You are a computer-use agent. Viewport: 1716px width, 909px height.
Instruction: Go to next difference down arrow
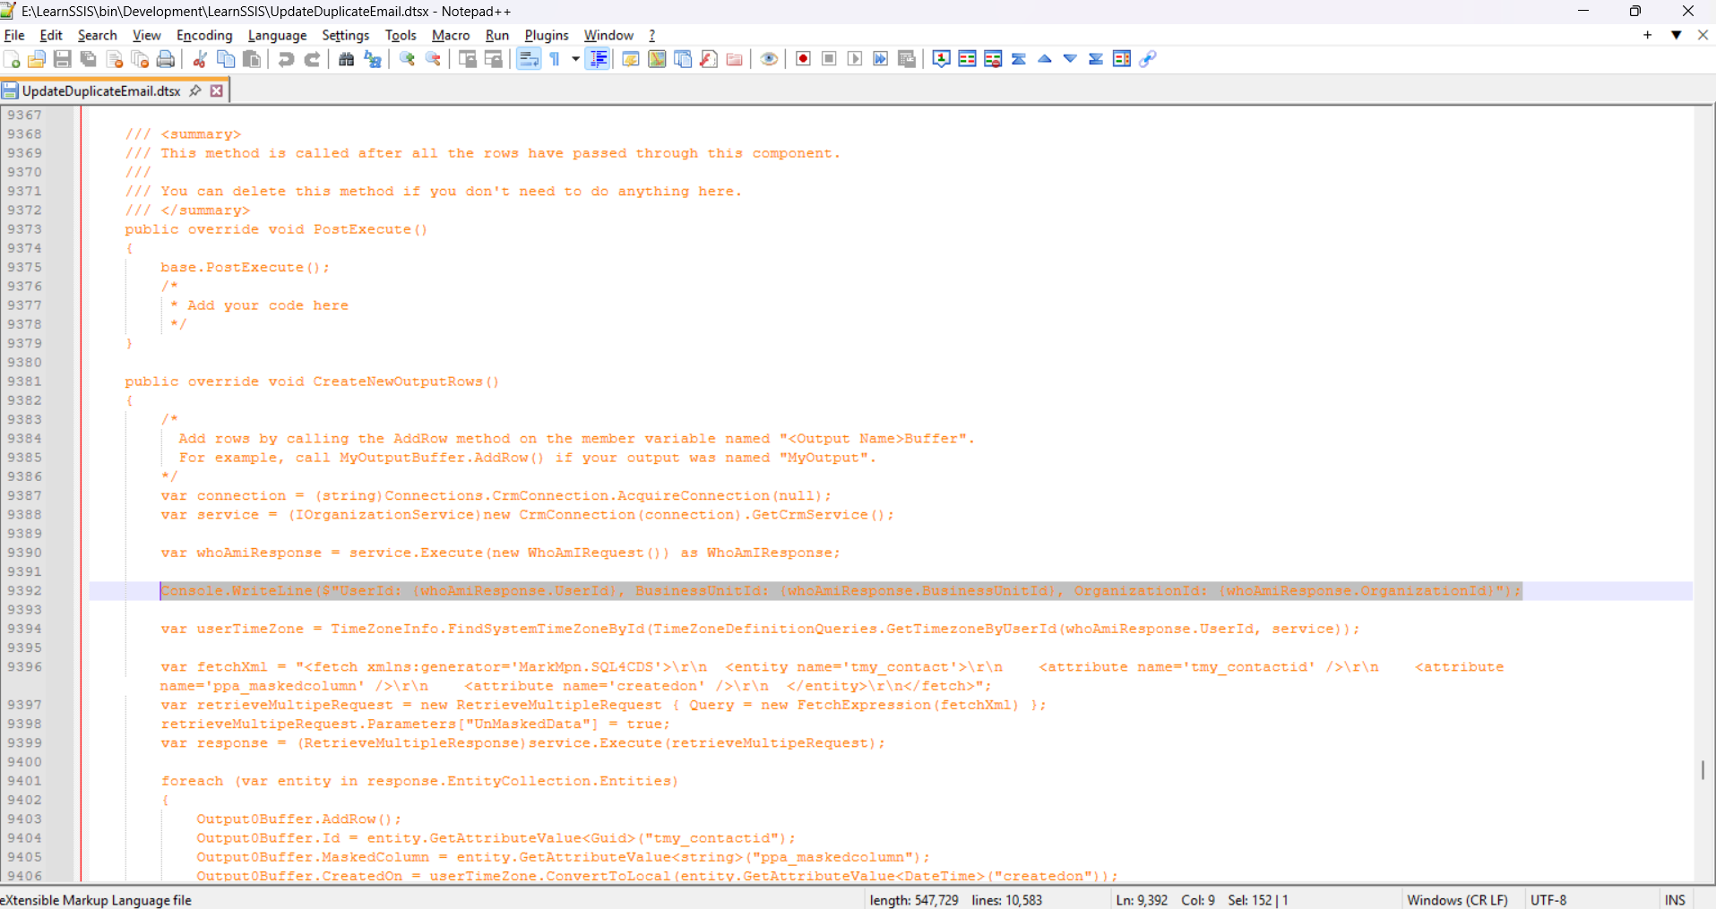(x=1070, y=59)
